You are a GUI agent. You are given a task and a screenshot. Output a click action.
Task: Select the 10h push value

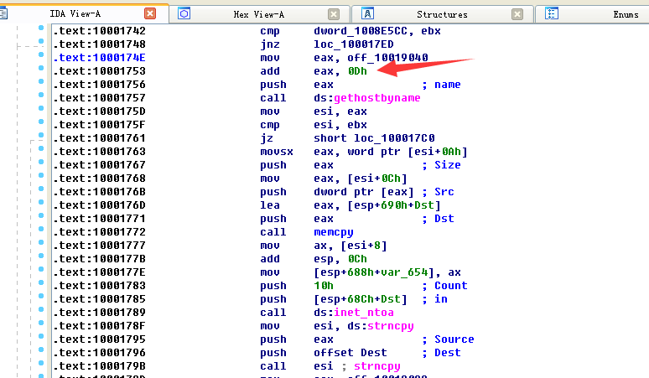(324, 286)
